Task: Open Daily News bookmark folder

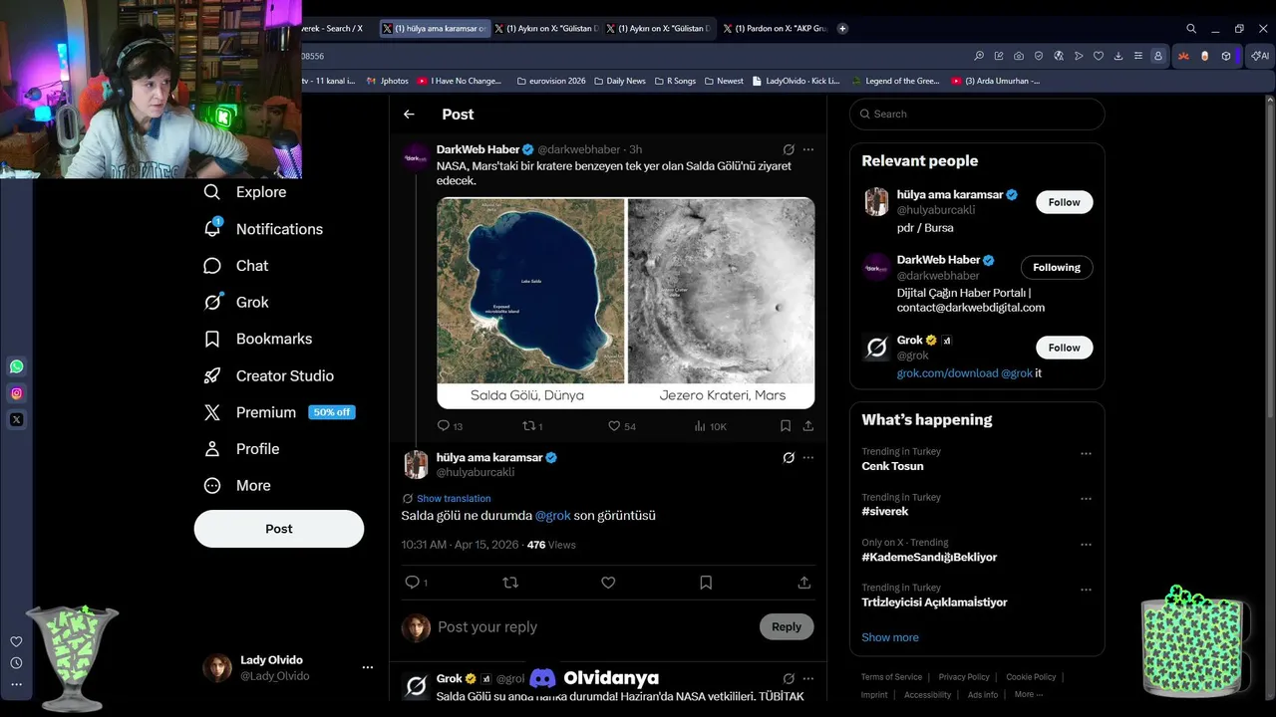Action: coord(619,81)
